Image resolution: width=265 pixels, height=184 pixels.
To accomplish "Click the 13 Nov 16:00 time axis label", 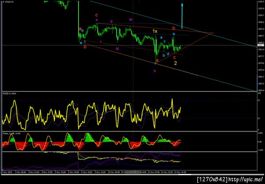I will [x=180, y=172].
